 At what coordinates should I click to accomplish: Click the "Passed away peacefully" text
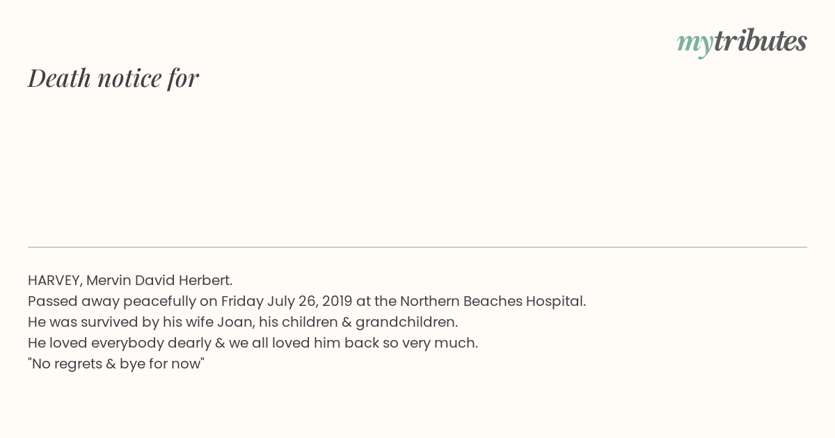pos(112,302)
